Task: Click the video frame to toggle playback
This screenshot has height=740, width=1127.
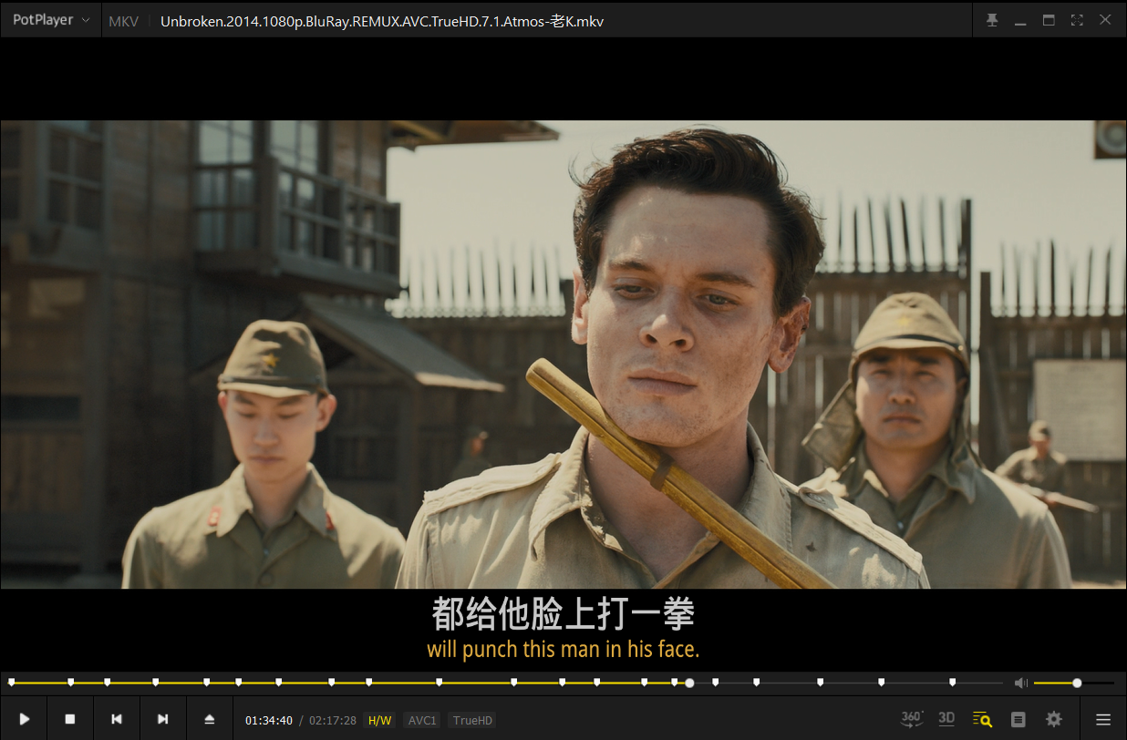Action: pyautogui.click(x=563, y=354)
